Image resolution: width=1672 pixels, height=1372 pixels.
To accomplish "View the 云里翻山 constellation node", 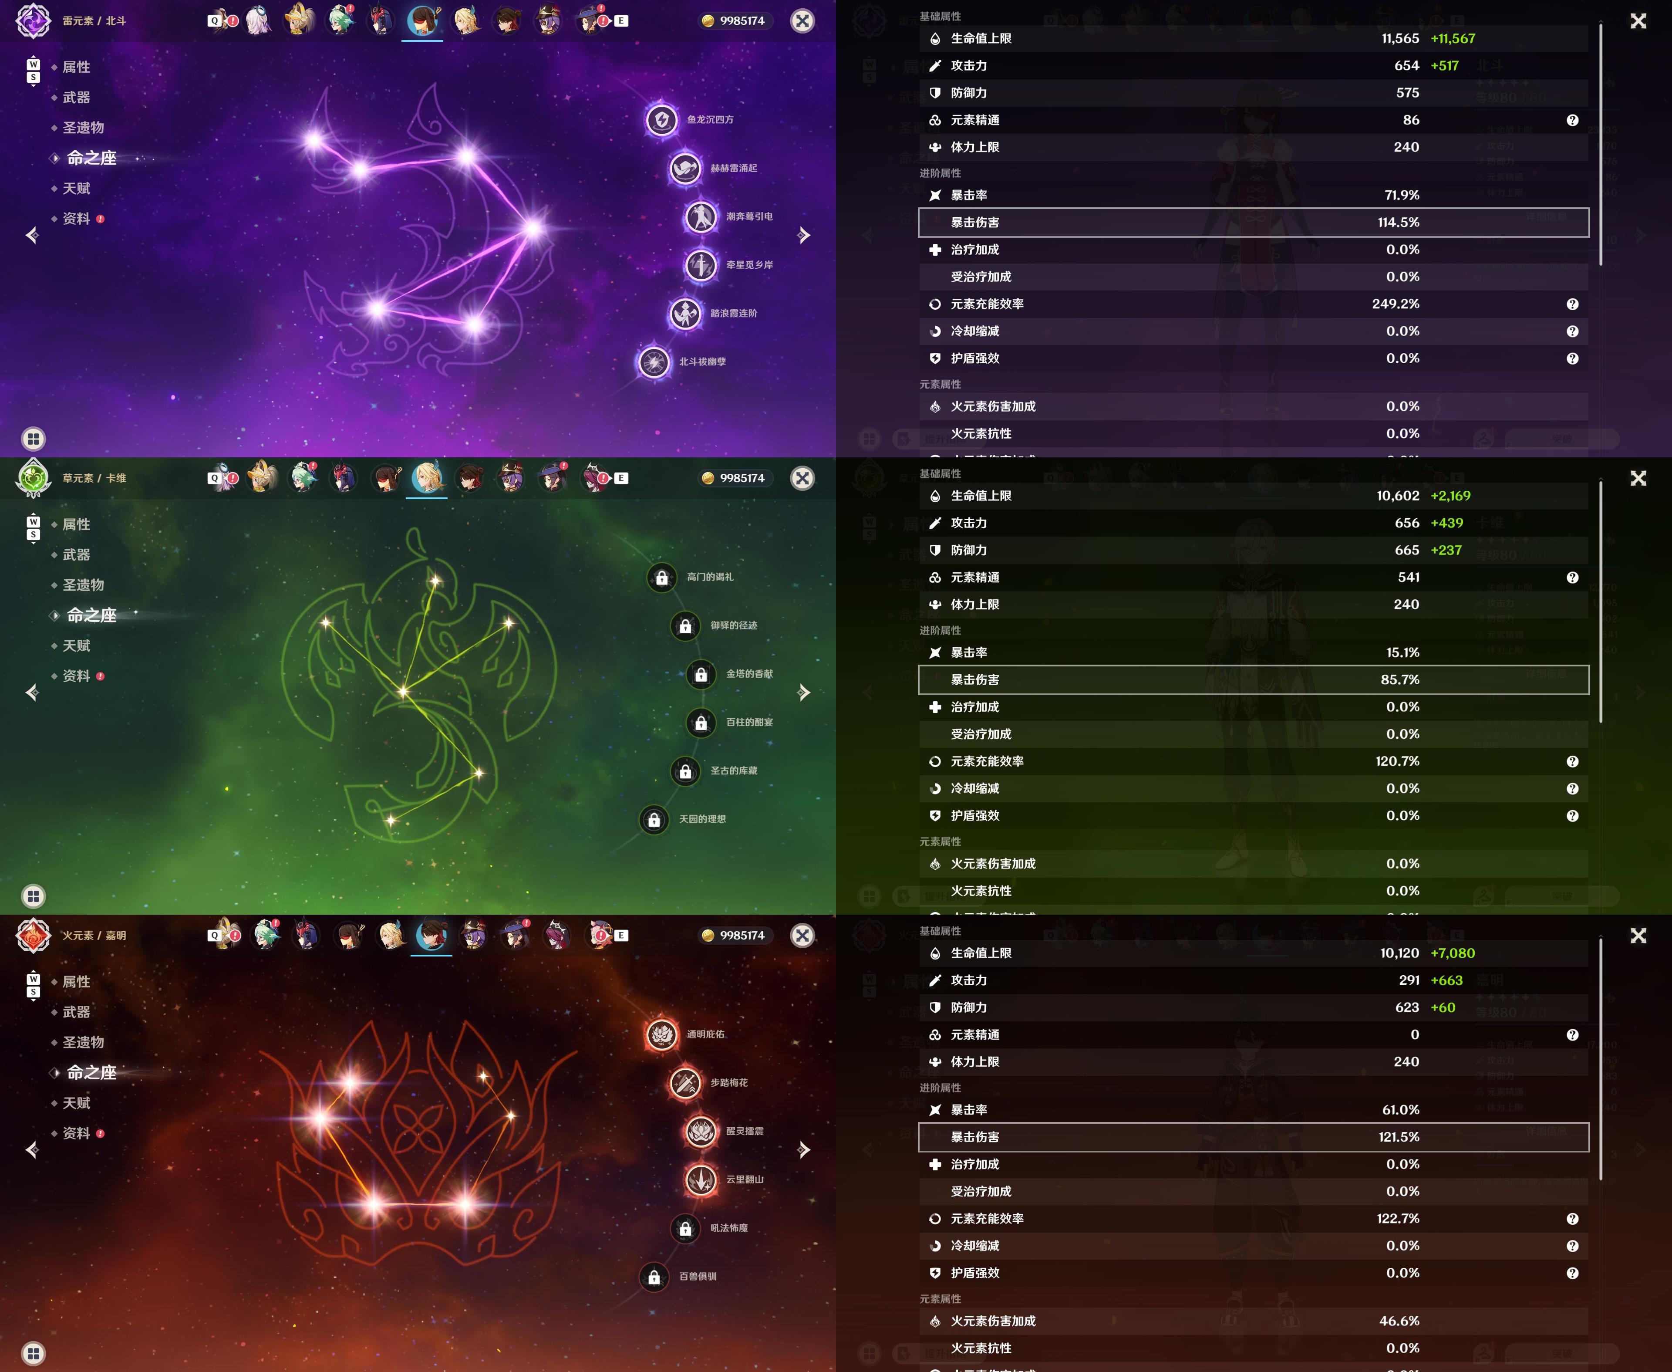I will tap(701, 1180).
